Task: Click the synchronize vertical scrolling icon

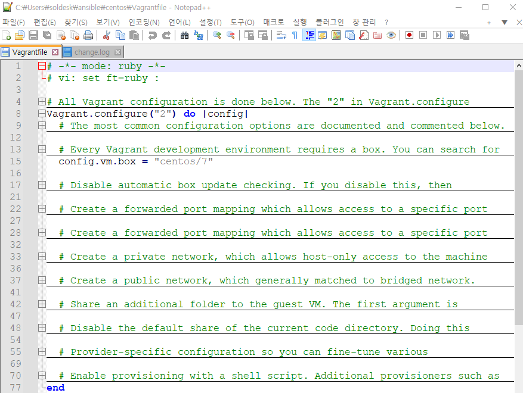Action: point(249,35)
